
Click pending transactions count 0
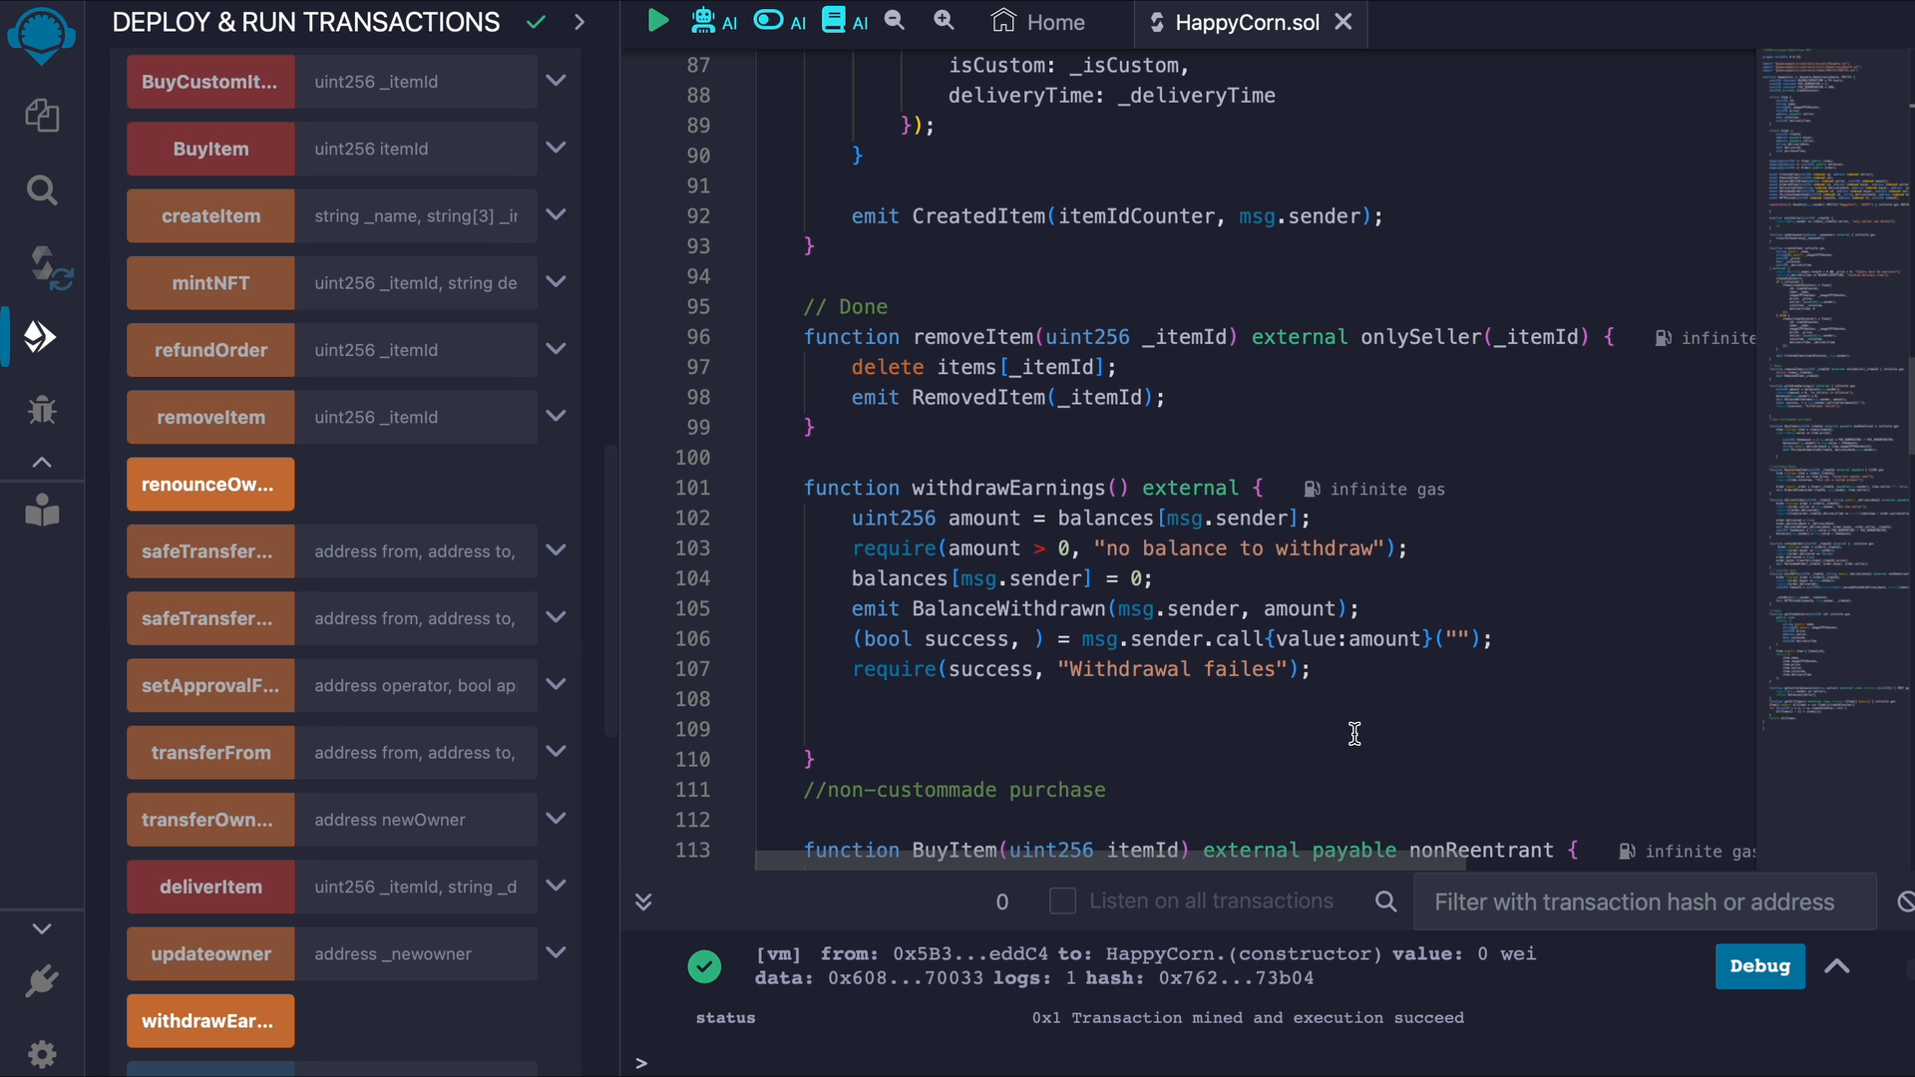pos(1002,901)
